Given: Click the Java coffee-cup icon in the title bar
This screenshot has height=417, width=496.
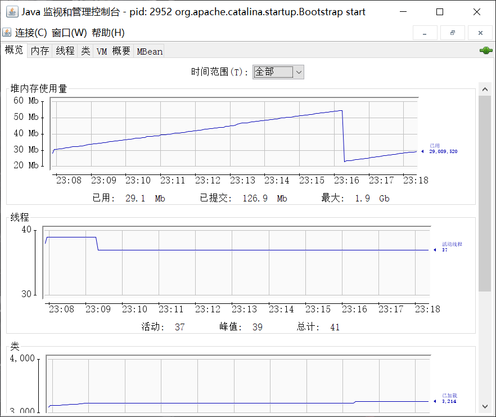Looking at the screenshot, I should tap(12, 12).
